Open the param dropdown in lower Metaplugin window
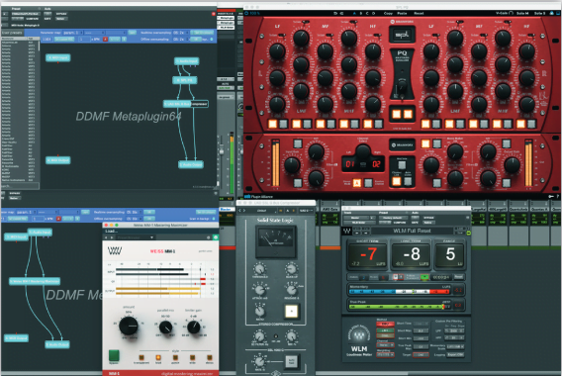Image resolution: width=562 pixels, height=376 pixels. (x=26, y=212)
